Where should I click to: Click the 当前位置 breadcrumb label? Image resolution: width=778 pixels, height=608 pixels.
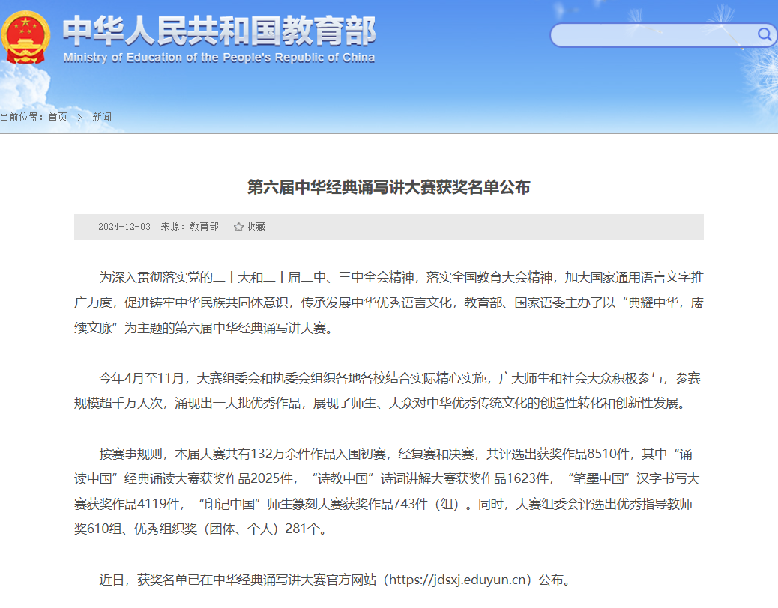[20, 117]
